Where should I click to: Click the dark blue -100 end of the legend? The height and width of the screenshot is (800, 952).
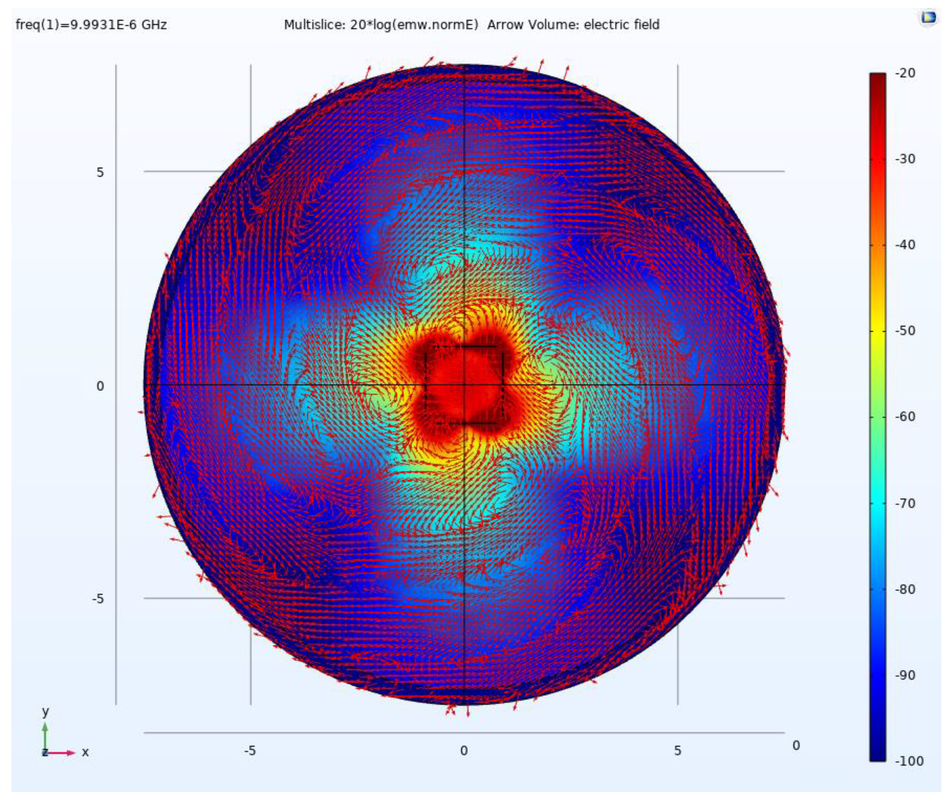tap(878, 755)
